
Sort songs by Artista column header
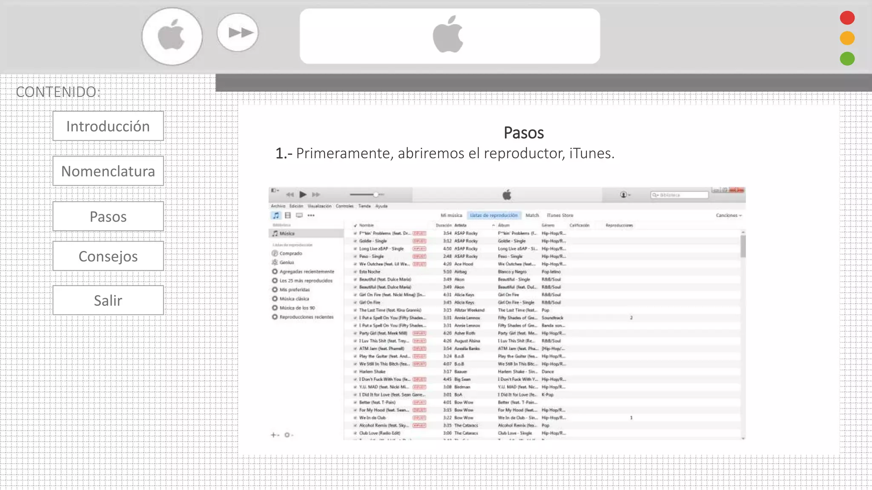(460, 225)
